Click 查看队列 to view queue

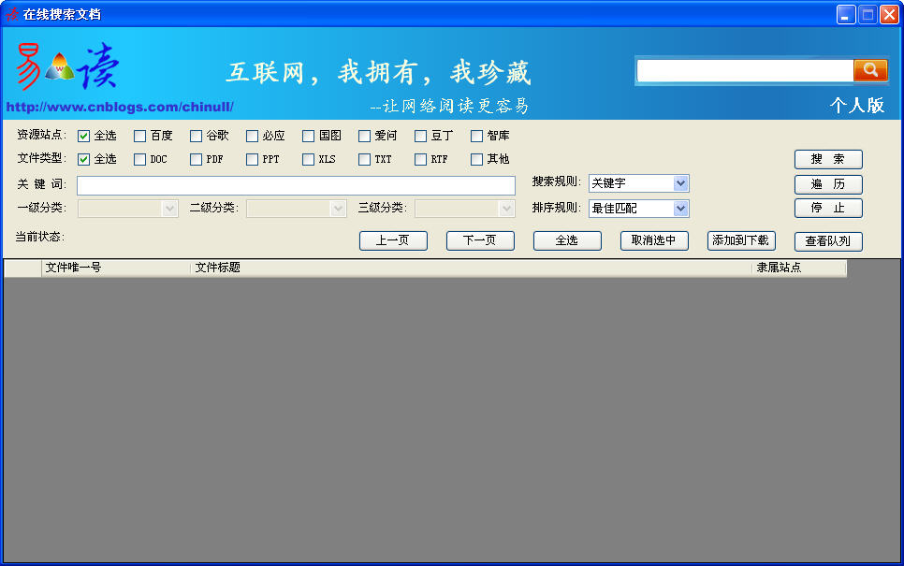click(x=828, y=241)
